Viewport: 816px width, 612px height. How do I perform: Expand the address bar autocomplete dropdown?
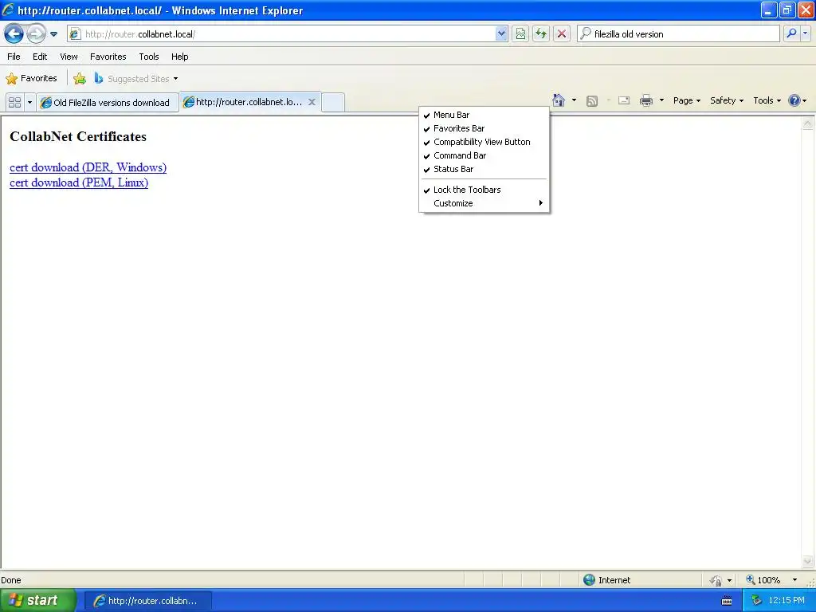[x=501, y=33]
